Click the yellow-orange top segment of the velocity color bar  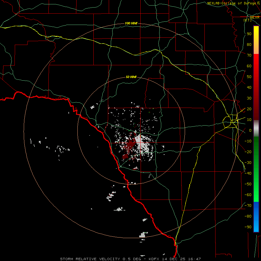256,40
